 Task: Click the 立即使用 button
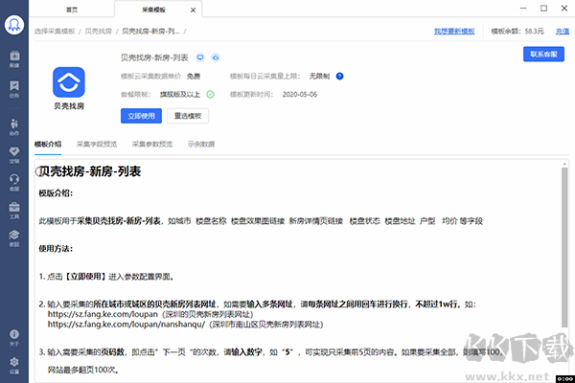tap(141, 116)
